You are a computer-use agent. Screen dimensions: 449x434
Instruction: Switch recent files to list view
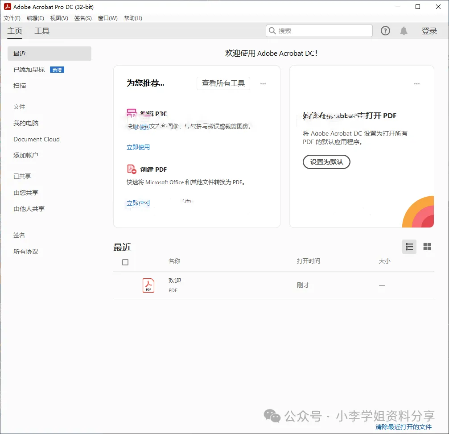pyautogui.click(x=409, y=247)
